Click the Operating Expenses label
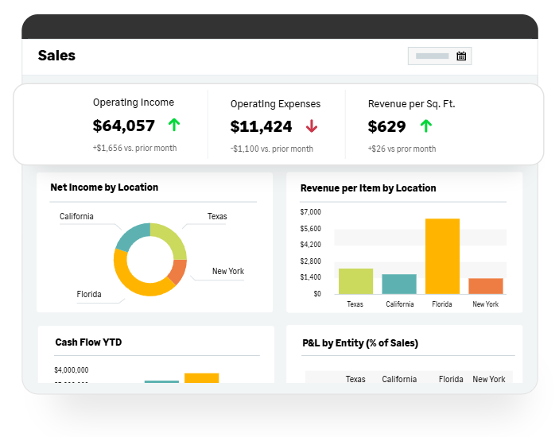The image size is (559, 437). pyautogui.click(x=275, y=104)
